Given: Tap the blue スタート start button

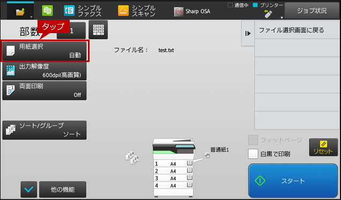Looking at the screenshot, I should click(x=293, y=181).
